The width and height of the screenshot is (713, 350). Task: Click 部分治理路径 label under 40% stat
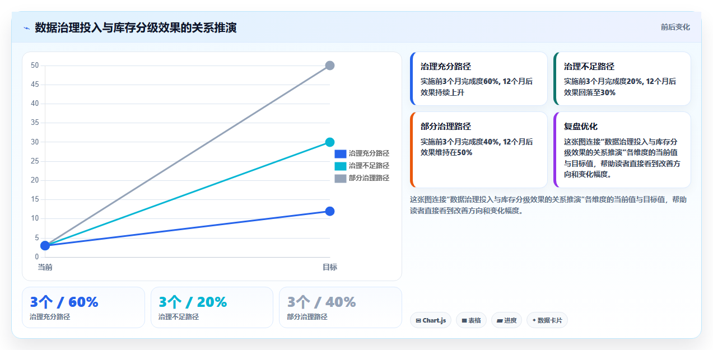307,317
